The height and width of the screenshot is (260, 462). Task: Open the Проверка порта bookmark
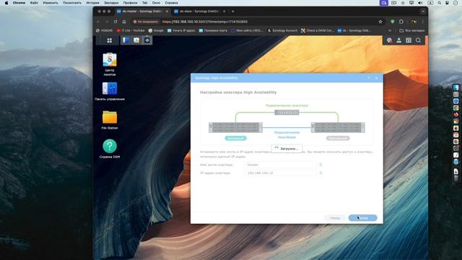coord(213,30)
